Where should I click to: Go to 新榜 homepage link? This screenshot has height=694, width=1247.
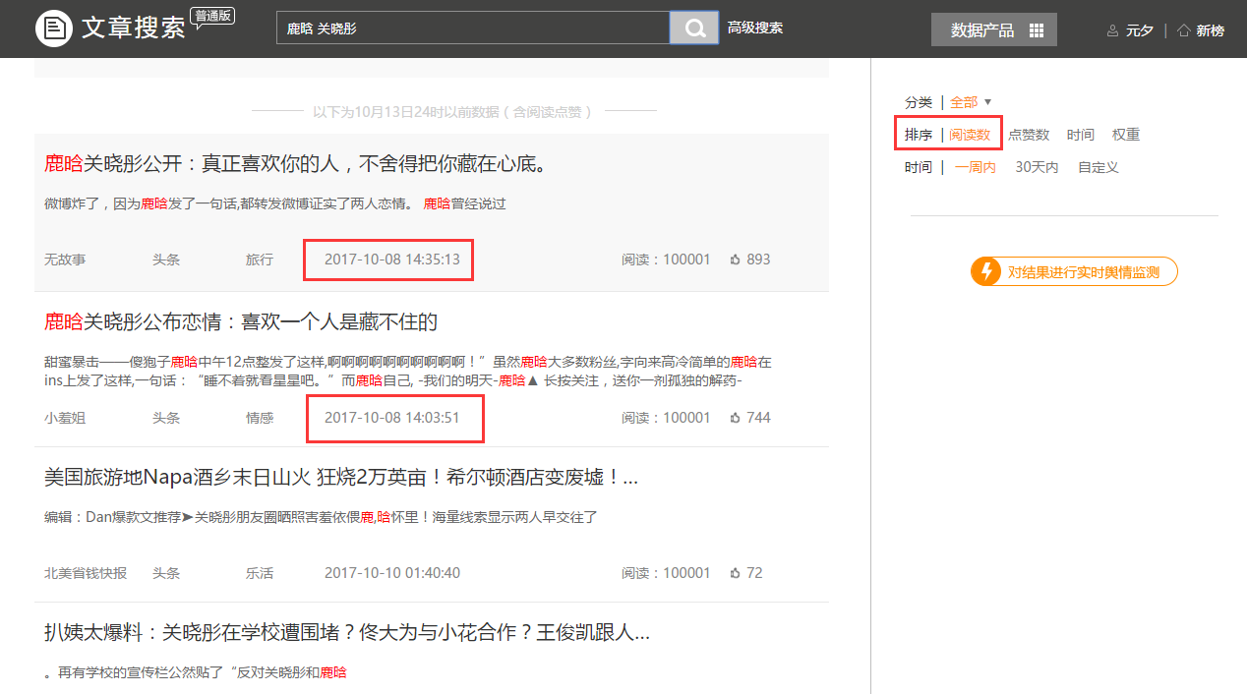click(1211, 30)
